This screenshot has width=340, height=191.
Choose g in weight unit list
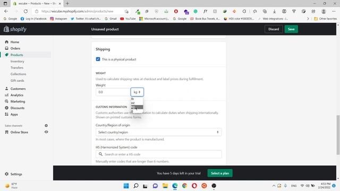point(137,111)
